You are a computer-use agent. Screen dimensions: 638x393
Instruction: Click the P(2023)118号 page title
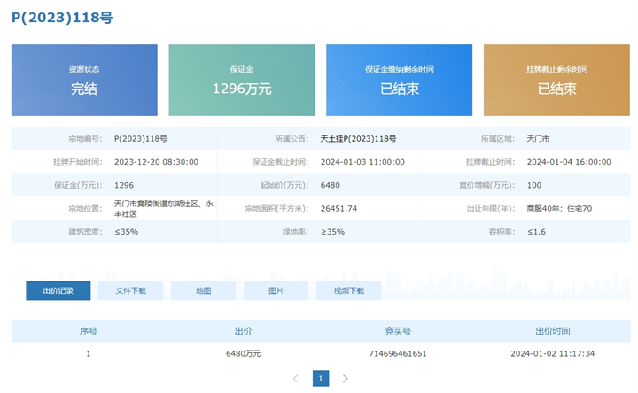point(62,18)
